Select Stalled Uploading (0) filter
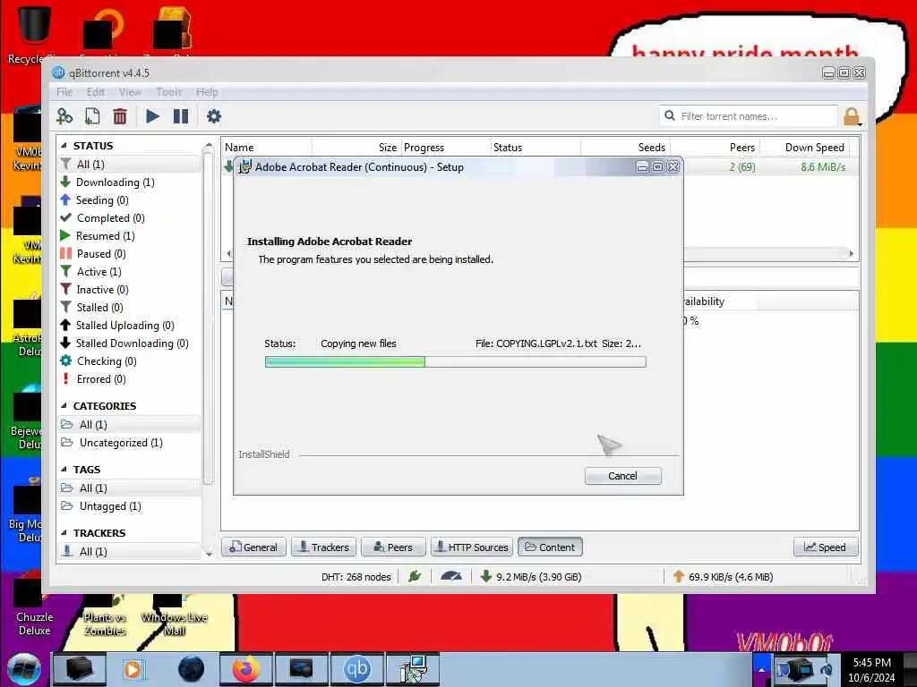Screen dimensions: 917x687 tap(124, 326)
